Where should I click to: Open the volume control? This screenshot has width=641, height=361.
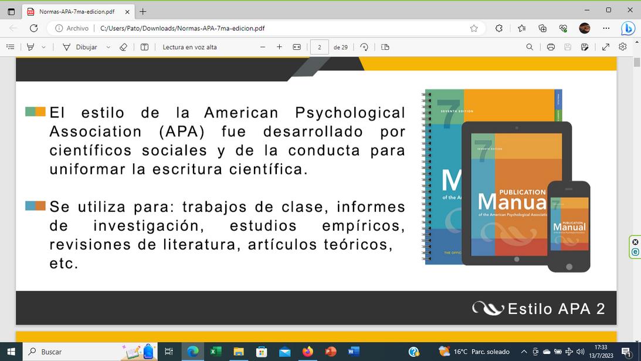pyautogui.click(x=580, y=352)
